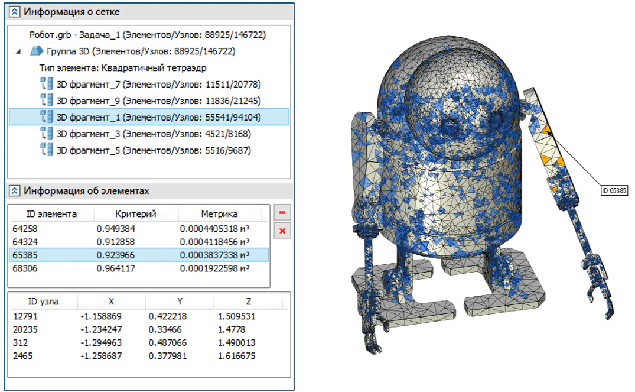Click the 3D фрагмент_9 mesh icon
Viewport: 635px width, 392px height.
[47, 100]
